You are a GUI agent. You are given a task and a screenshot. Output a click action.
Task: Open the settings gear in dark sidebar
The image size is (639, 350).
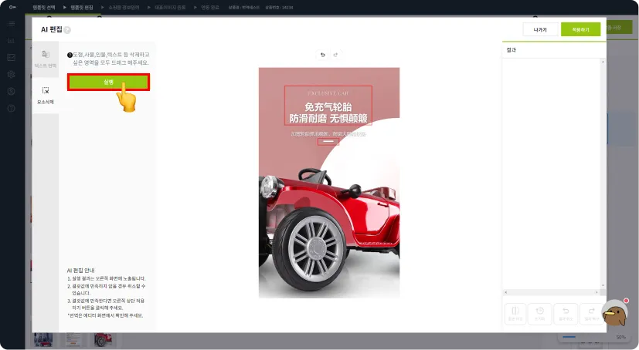click(12, 74)
